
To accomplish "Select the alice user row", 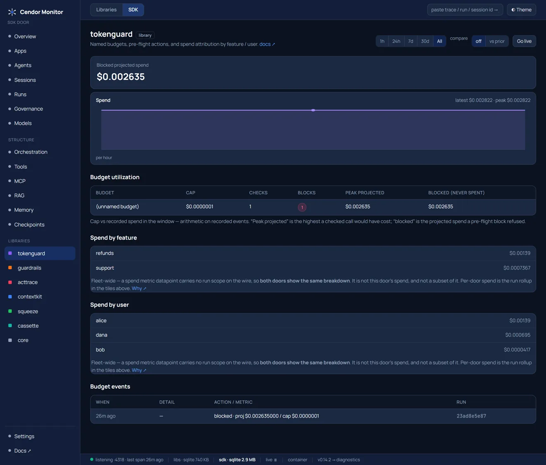I will pos(313,320).
